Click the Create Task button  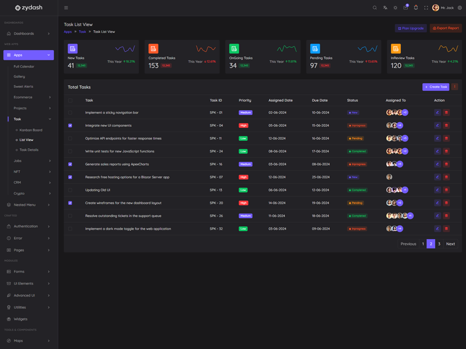(x=436, y=87)
